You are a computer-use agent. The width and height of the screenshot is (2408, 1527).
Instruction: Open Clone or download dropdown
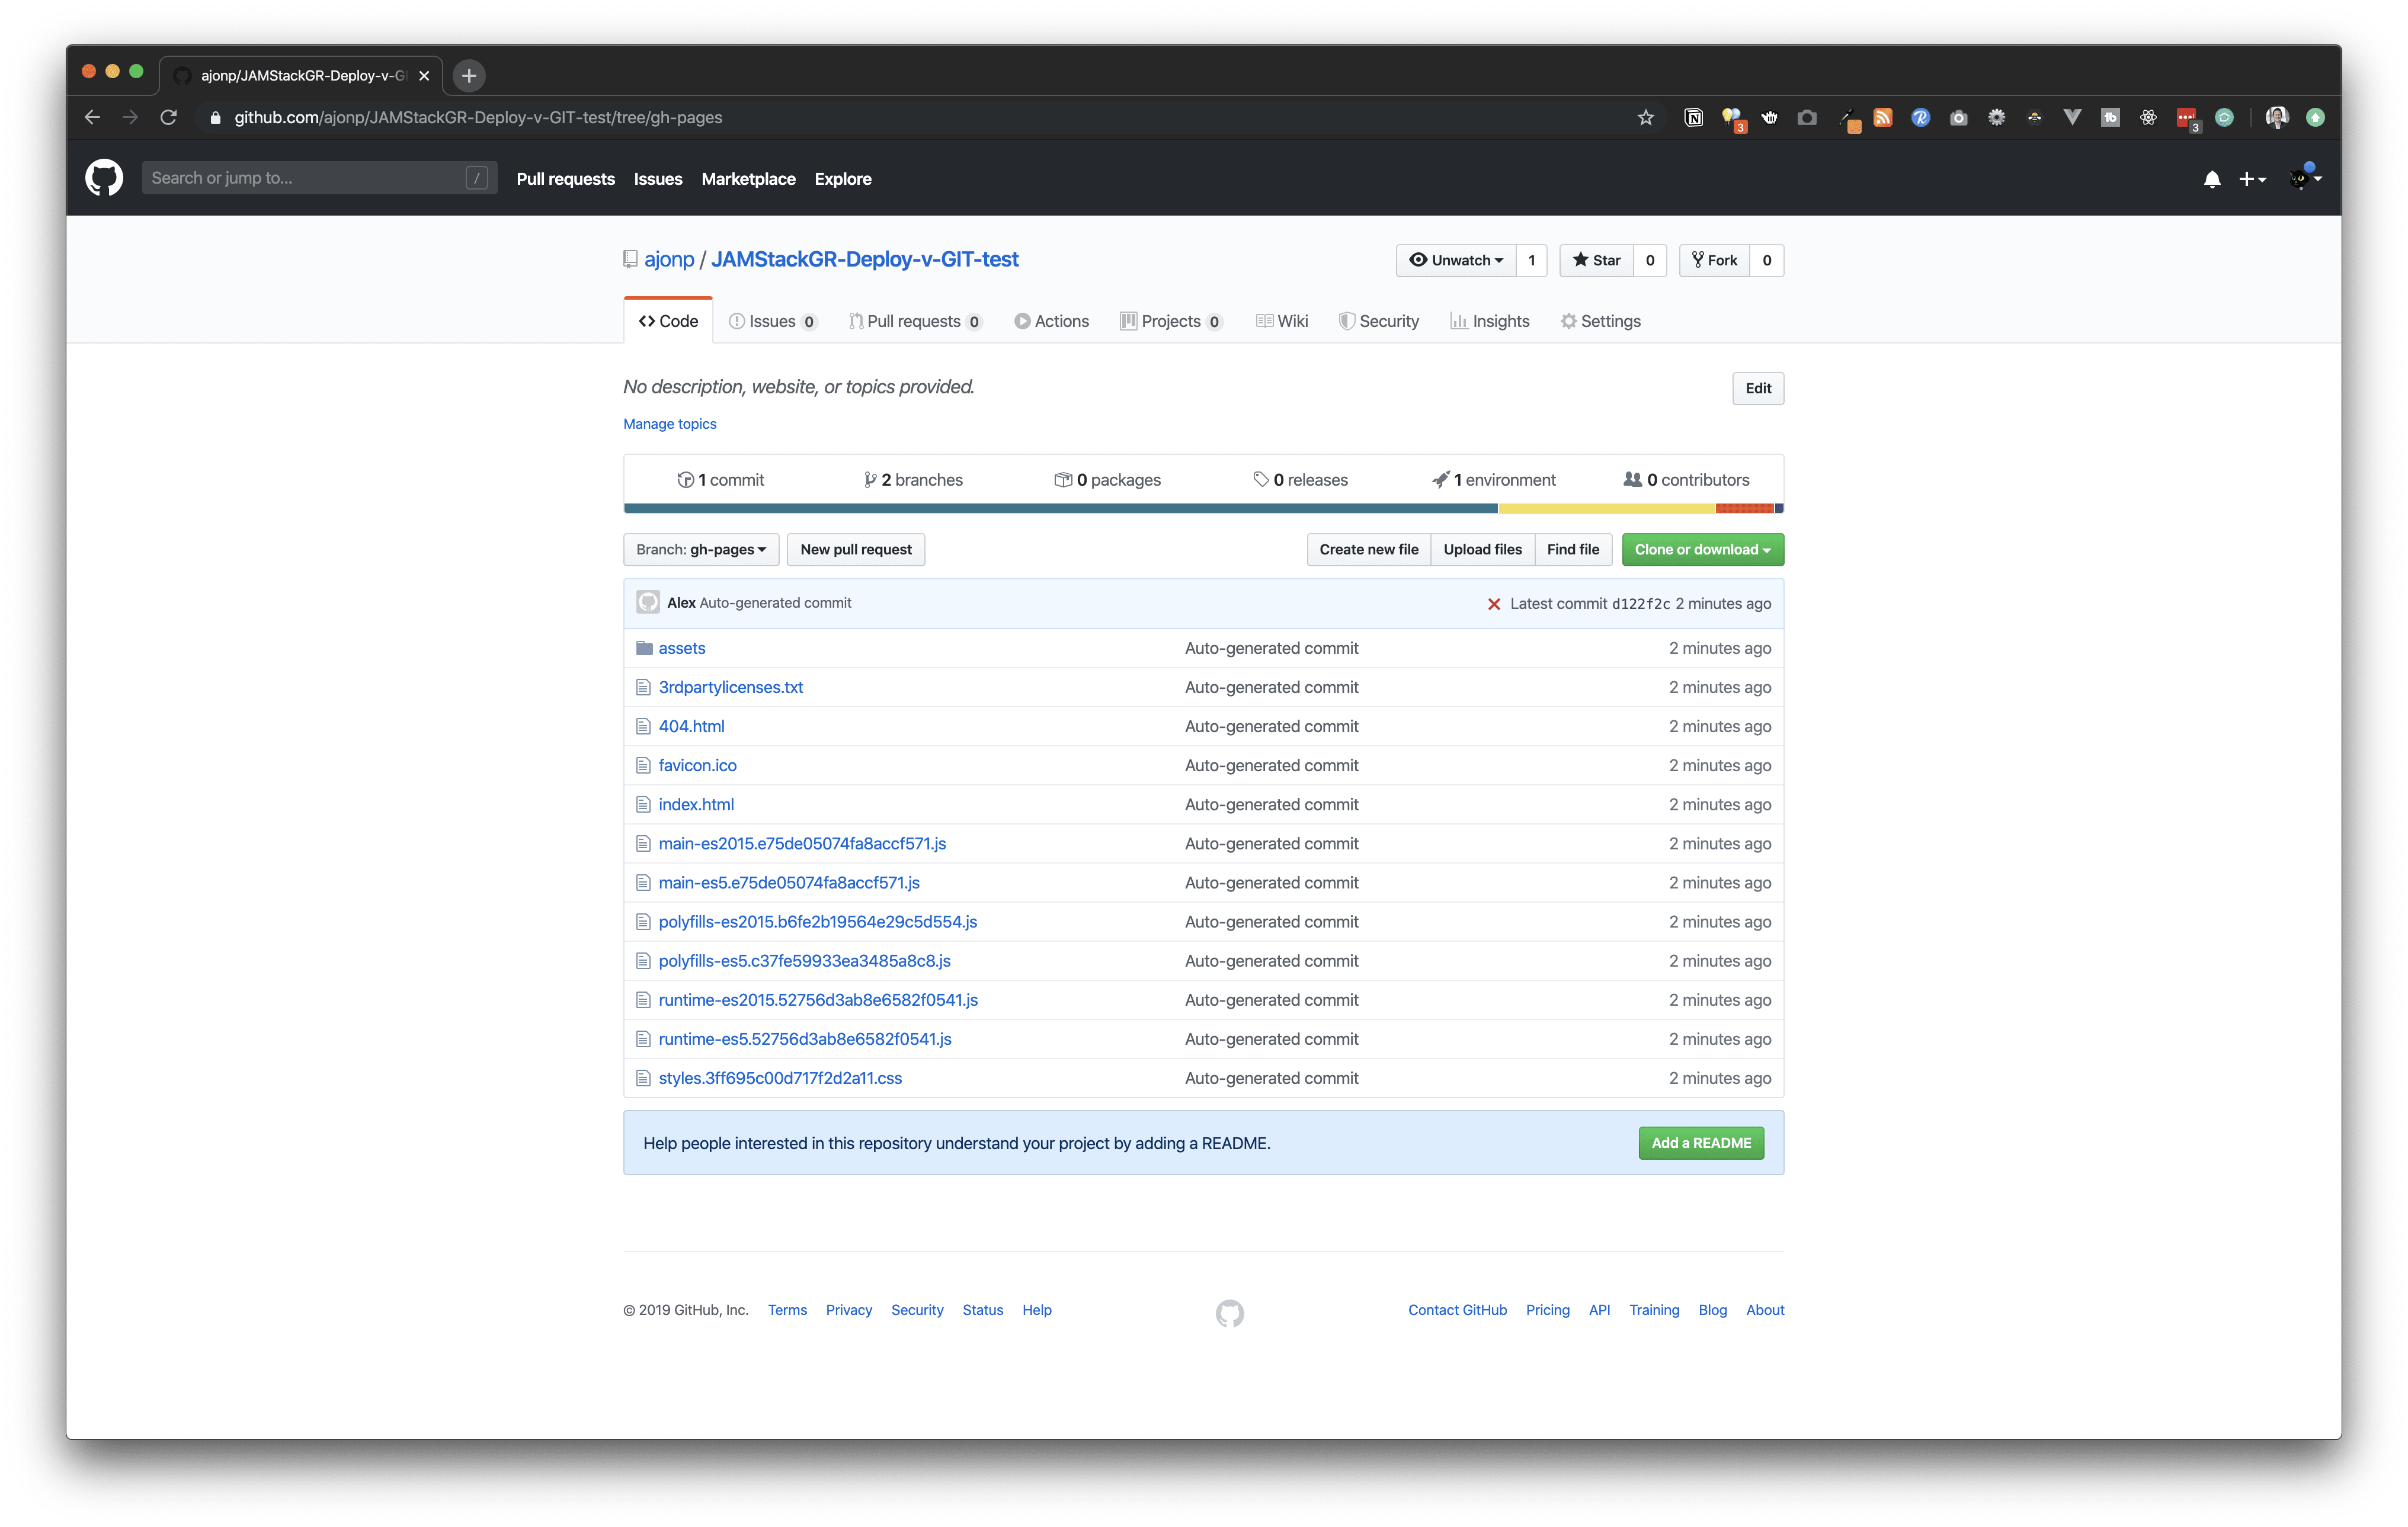(1703, 550)
